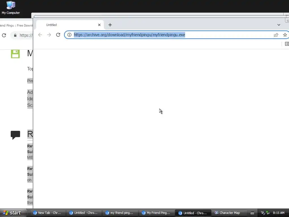Screen dimensions: 289x217
Task: Open Character Map from taskbar
Action: [x=229, y=213]
